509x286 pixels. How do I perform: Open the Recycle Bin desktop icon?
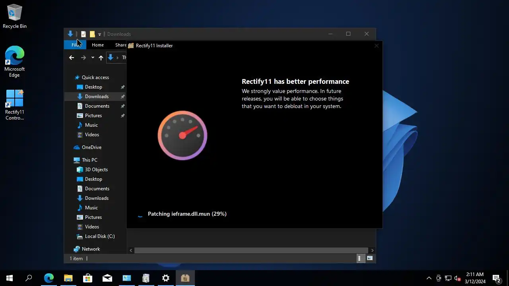click(x=15, y=17)
